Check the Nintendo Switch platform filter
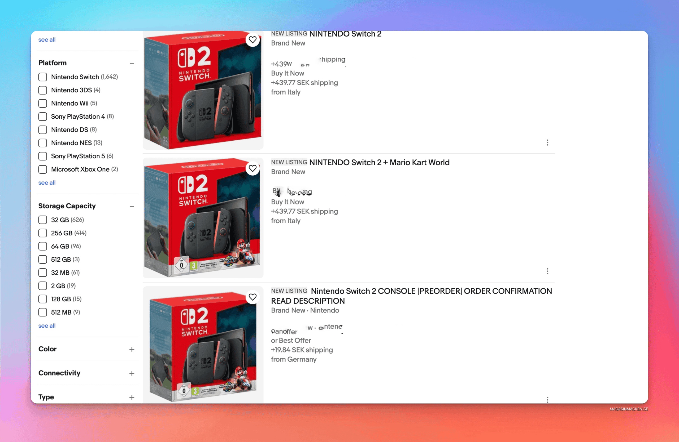 click(x=42, y=77)
